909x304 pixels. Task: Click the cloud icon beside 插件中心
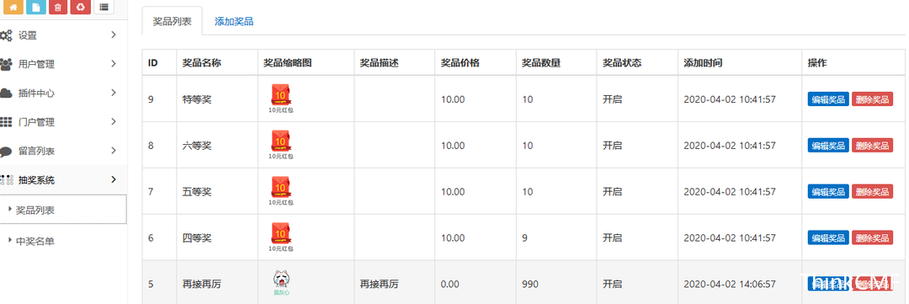coord(6,93)
